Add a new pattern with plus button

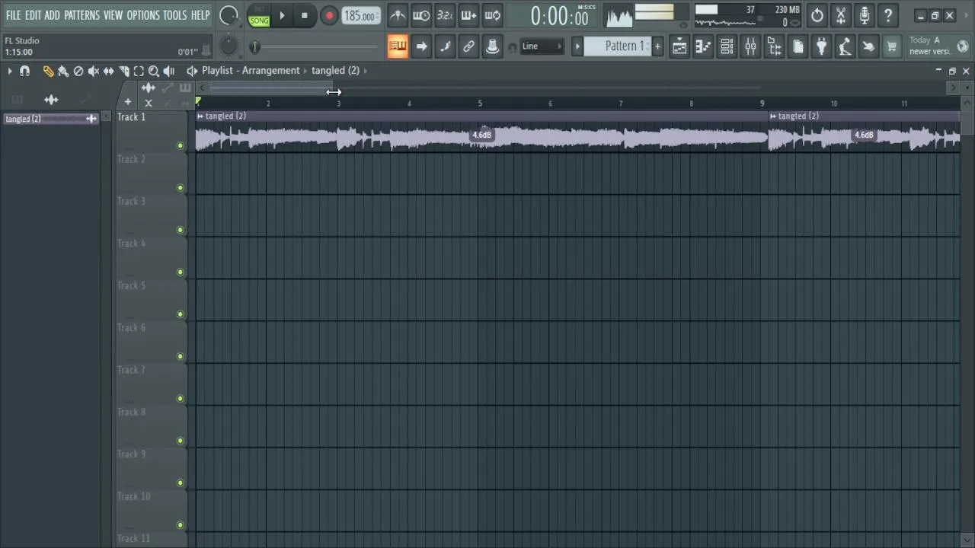click(x=658, y=46)
